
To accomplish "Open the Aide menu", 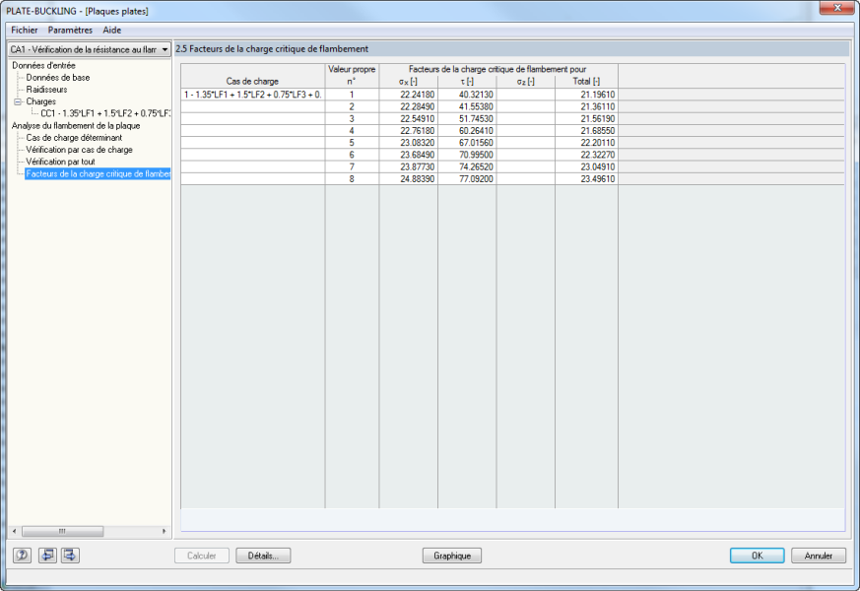I will pos(112,31).
